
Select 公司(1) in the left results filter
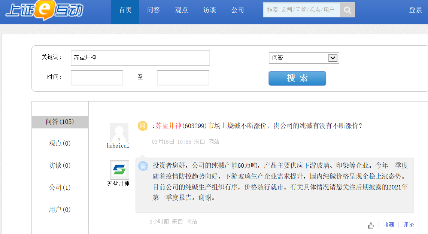click(x=60, y=188)
